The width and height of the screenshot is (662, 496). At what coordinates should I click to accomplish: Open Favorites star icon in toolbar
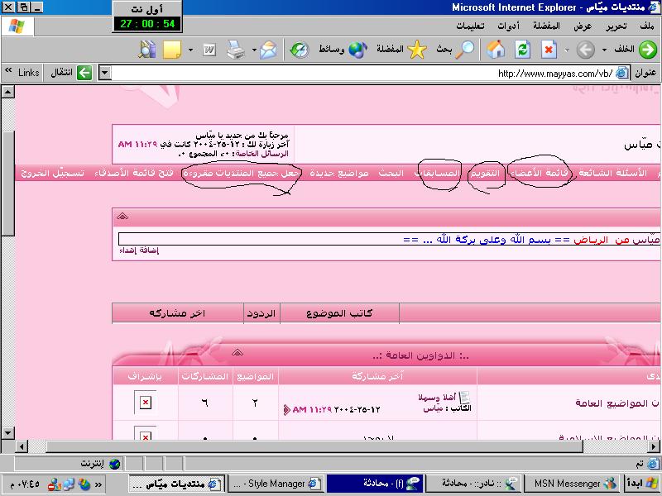416,50
